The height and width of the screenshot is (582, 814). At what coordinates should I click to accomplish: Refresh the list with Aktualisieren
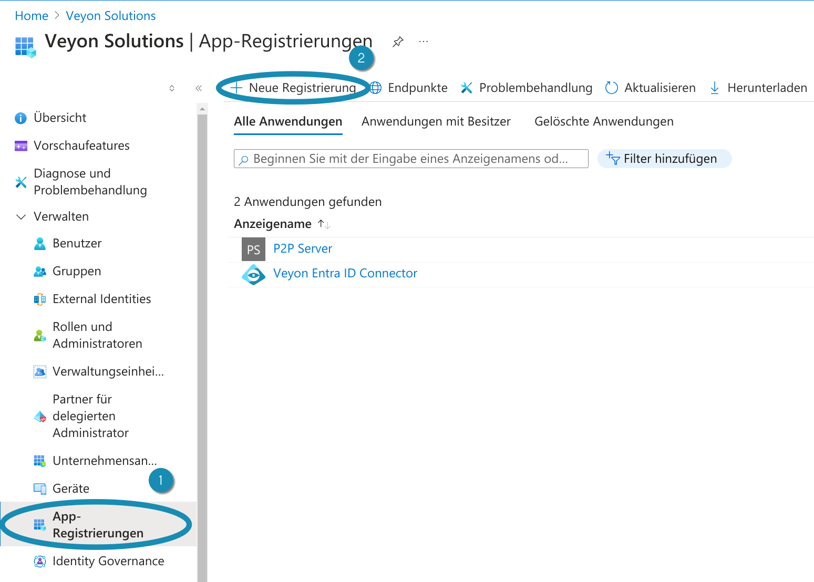coord(651,88)
